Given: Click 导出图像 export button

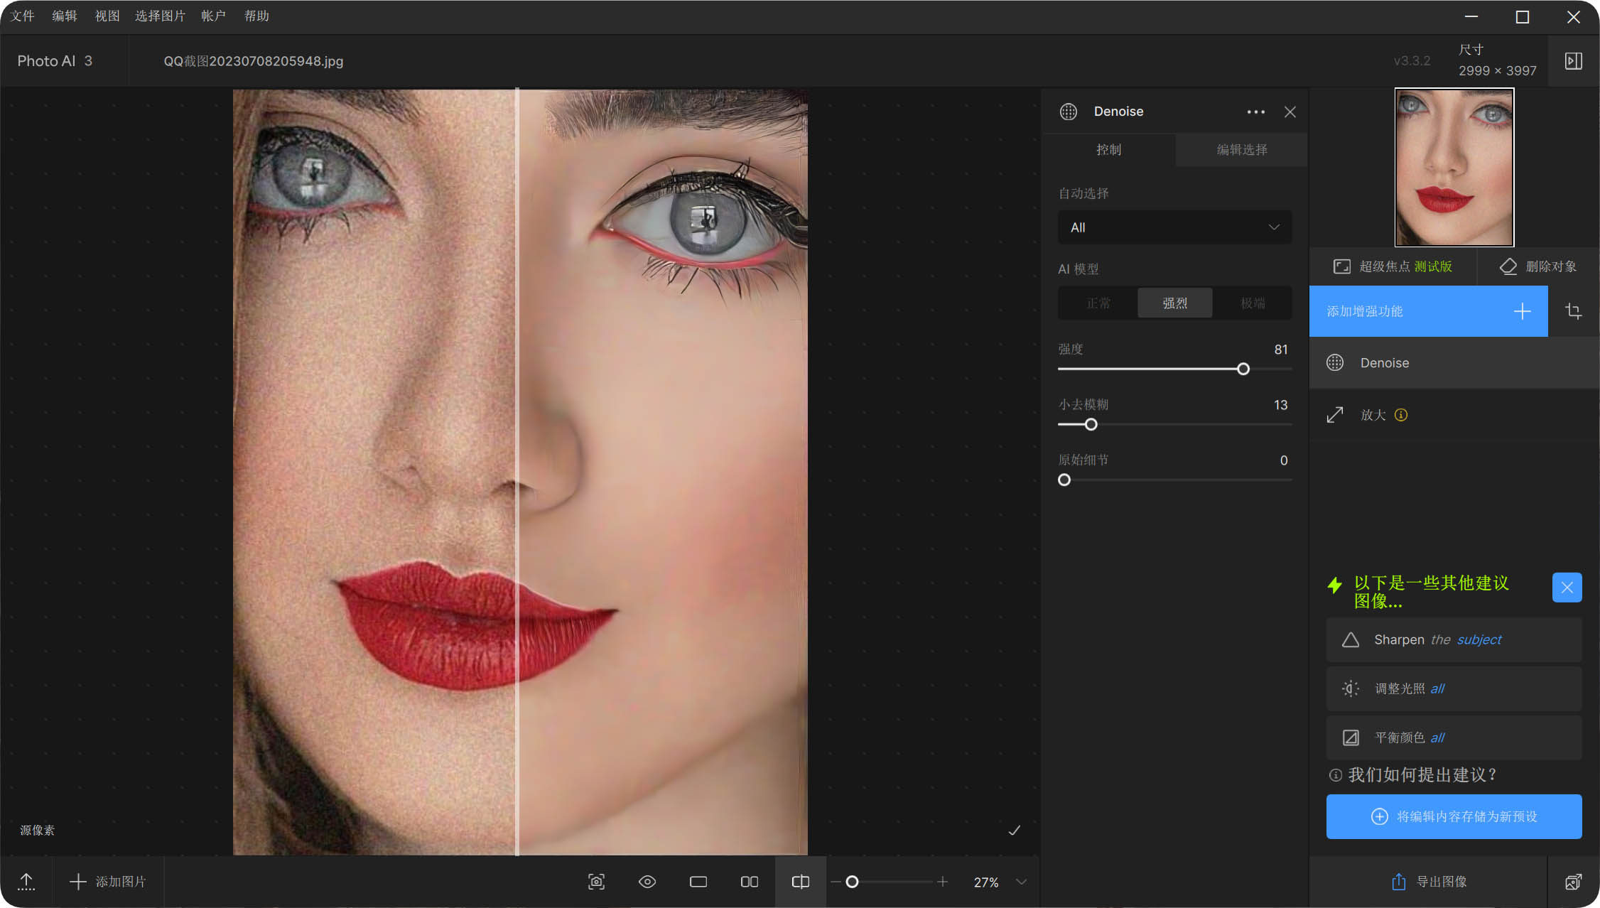Looking at the screenshot, I should pyautogui.click(x=1428, y=882).
